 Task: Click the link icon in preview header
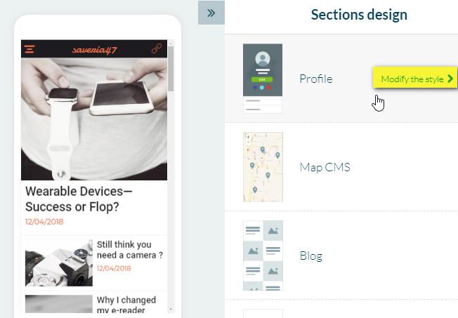pyautogui.click(x=157, y=49)
